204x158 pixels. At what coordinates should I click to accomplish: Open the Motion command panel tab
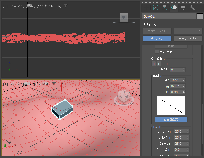coord(174,8)
